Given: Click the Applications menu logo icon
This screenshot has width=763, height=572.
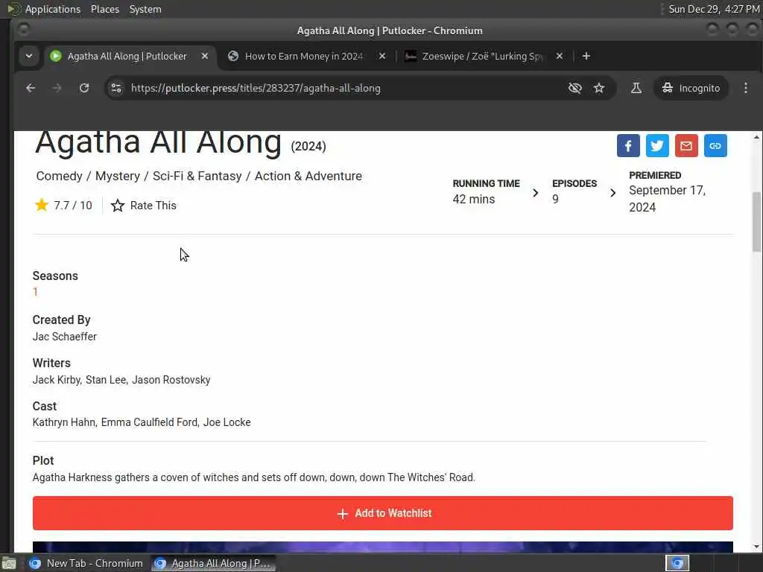Looking at the screenshot, I should pos(13,9).
